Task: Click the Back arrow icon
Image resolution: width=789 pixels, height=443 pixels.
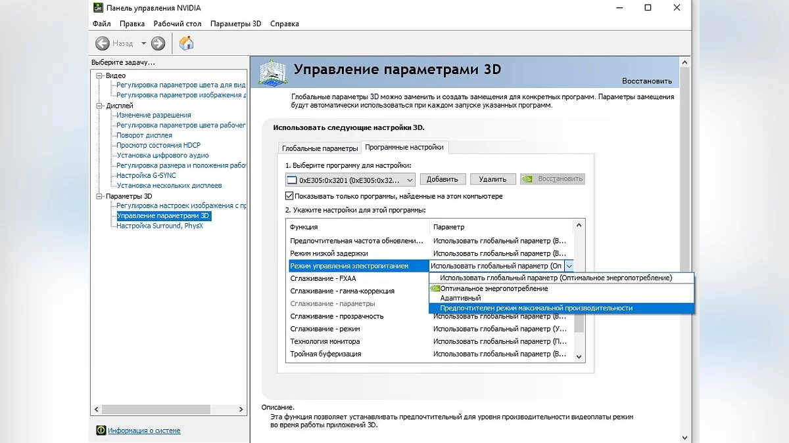Action: 102,43
